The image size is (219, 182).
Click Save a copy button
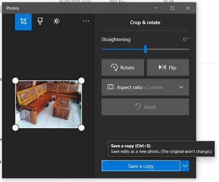[141, 166]
